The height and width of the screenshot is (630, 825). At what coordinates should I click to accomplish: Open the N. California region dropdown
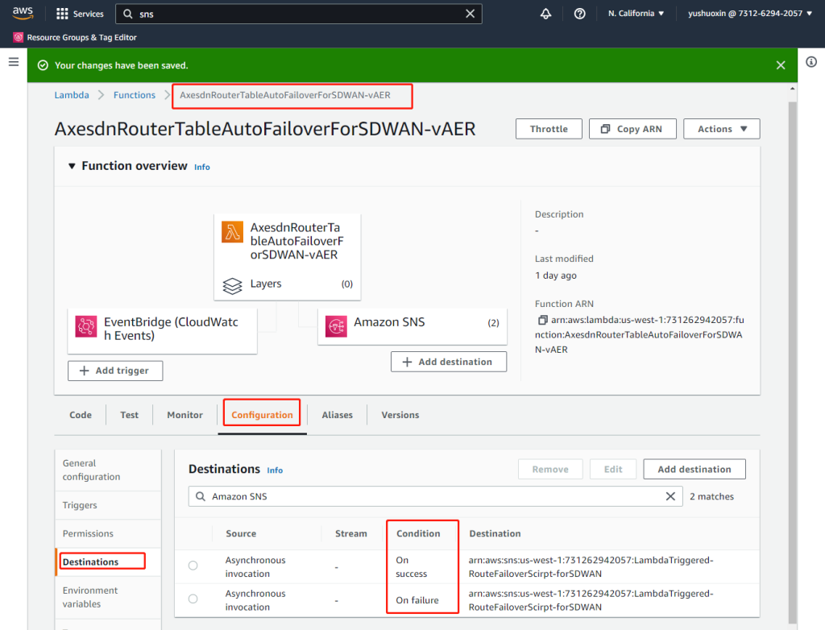[x=636, y=14]
